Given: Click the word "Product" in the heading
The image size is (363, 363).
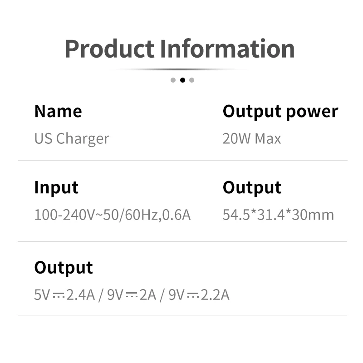Looking at the screenshot, I should click(x=109, y=49).
